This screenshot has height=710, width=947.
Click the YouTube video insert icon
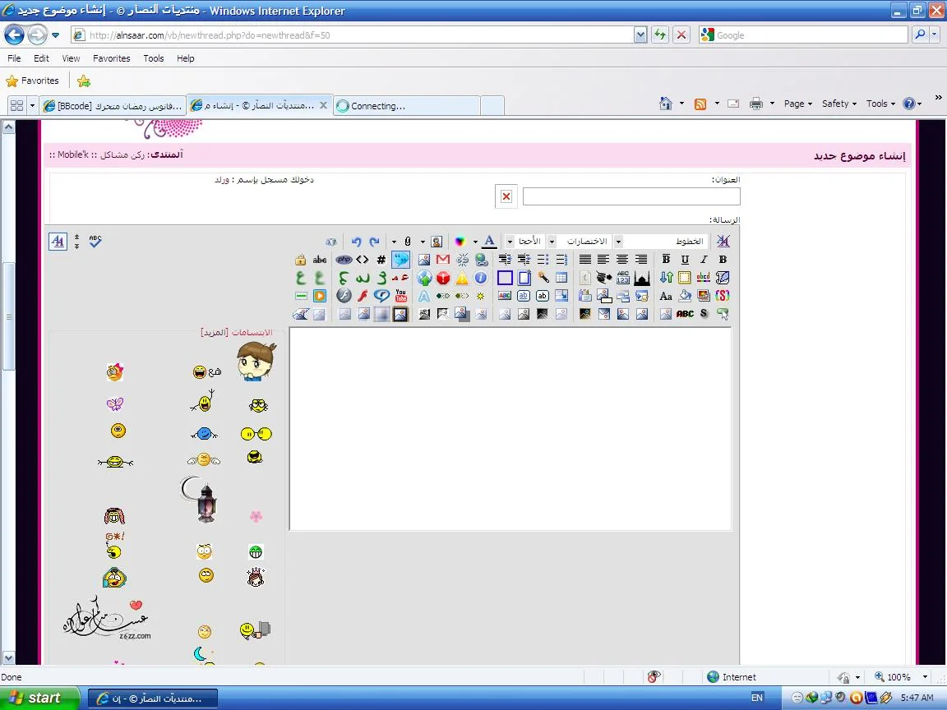tap(400, 296)
